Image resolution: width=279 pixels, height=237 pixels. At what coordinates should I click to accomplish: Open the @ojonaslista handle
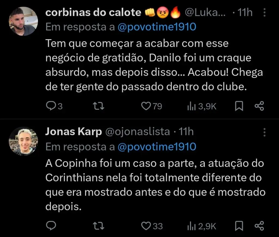pyautogui.click(x=137, y=132)
